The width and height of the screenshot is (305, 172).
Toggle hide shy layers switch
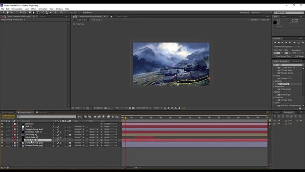tap(95, 117)
